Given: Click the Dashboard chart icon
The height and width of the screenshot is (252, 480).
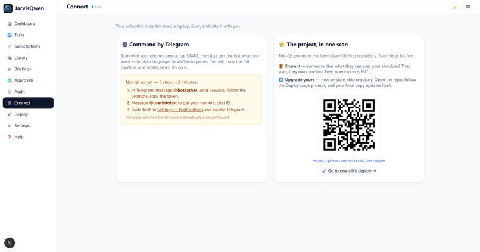Looking at the screenshot, I should (10, 24).
